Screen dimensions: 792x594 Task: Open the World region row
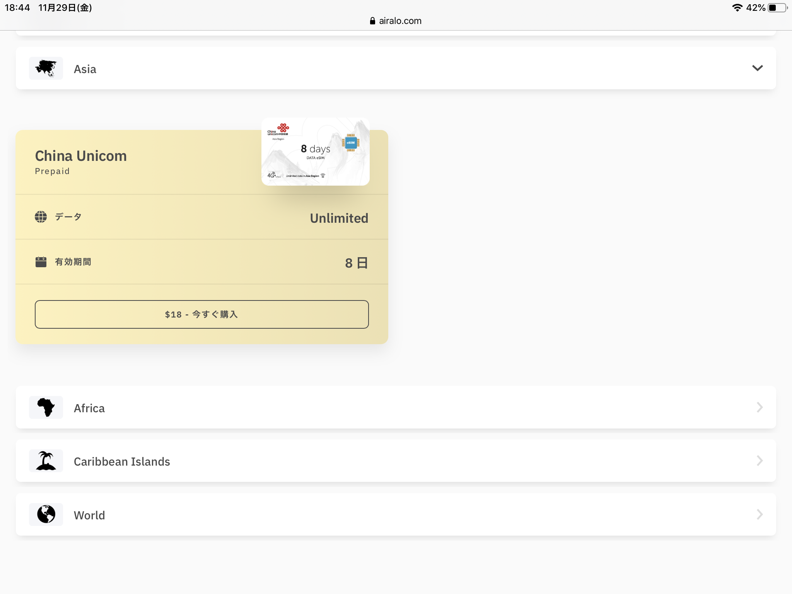pyautogui.click(x=396, y=514)
